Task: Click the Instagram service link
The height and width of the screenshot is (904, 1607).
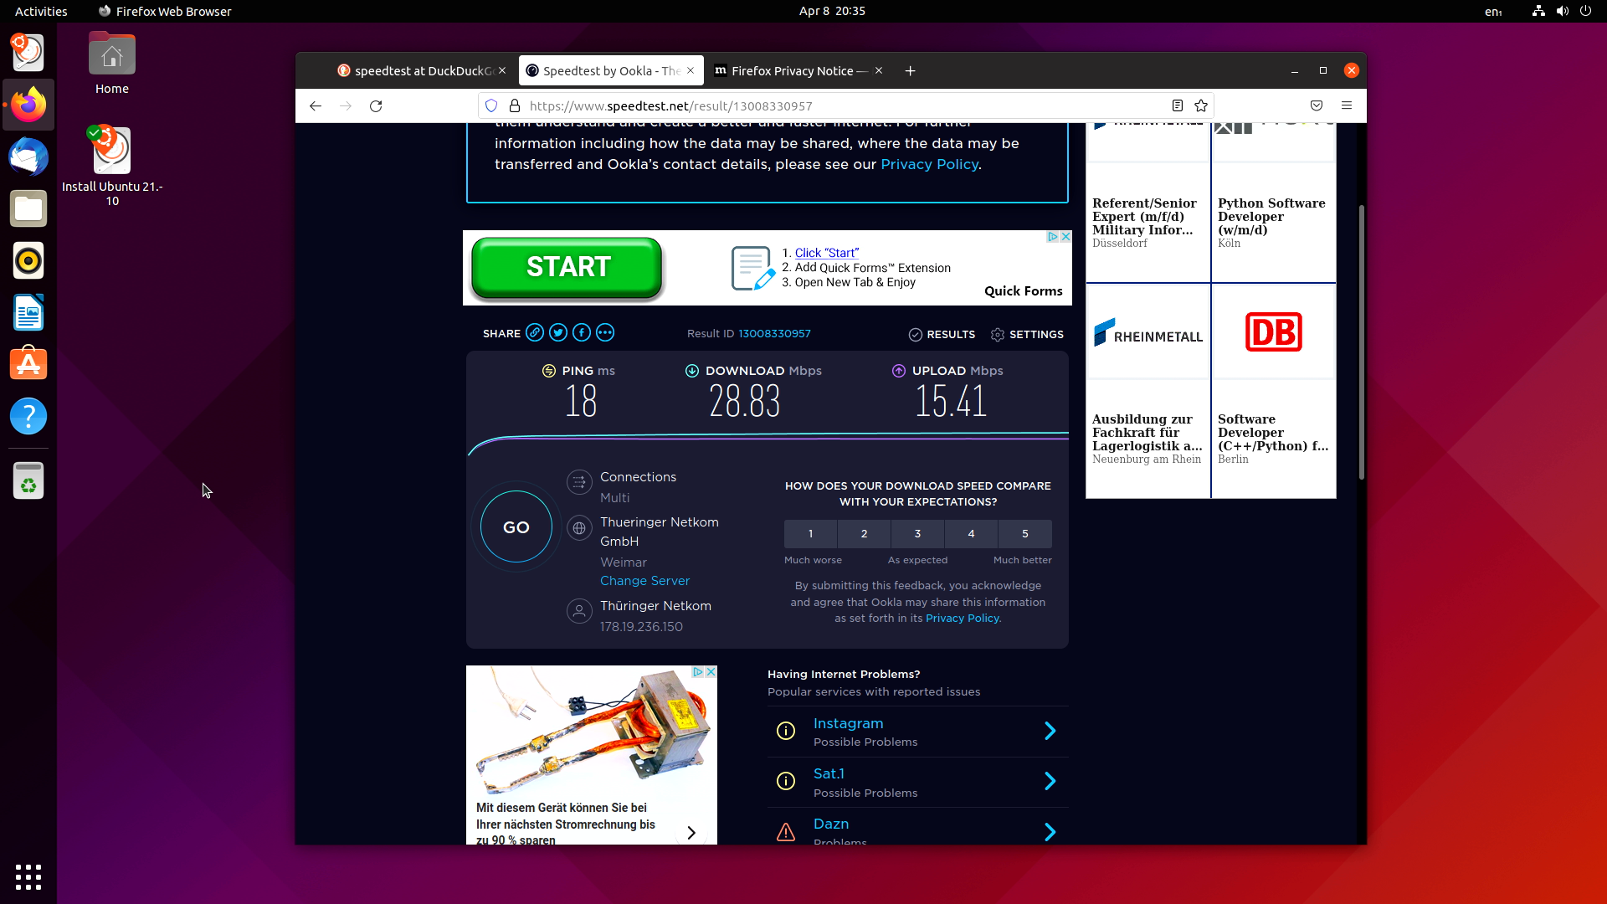Action: click(x=848, y=723)
